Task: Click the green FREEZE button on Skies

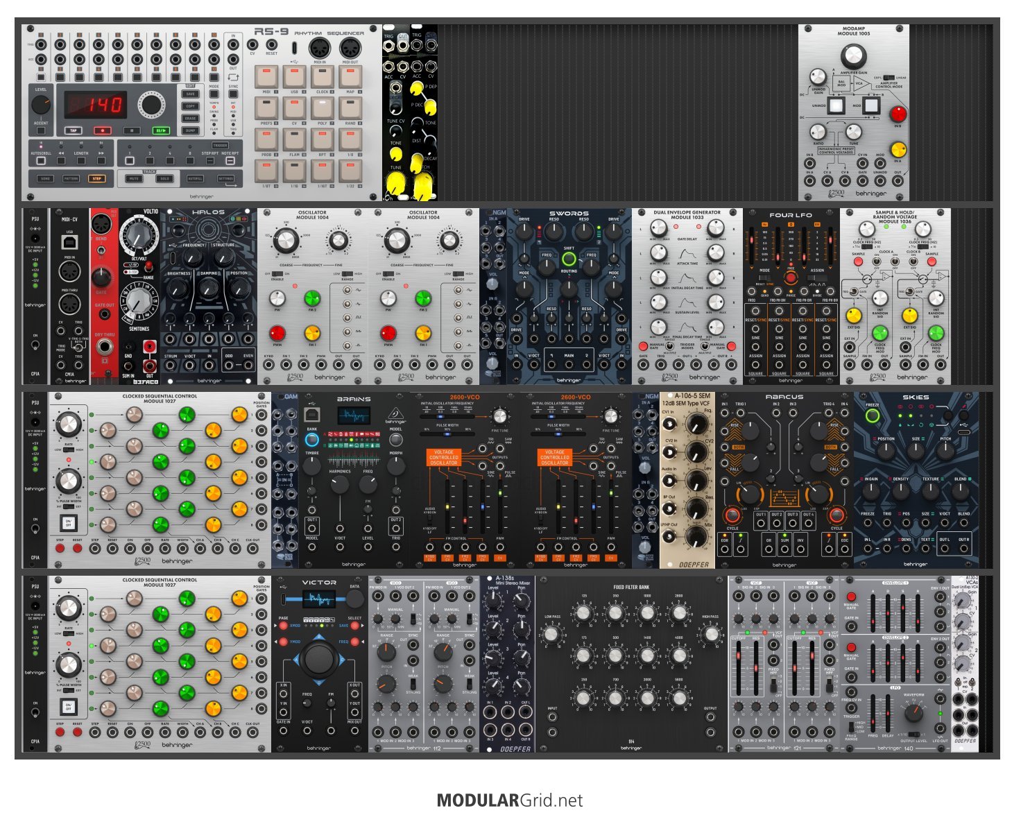Action: pyautogui.click(x=873, y=416)
